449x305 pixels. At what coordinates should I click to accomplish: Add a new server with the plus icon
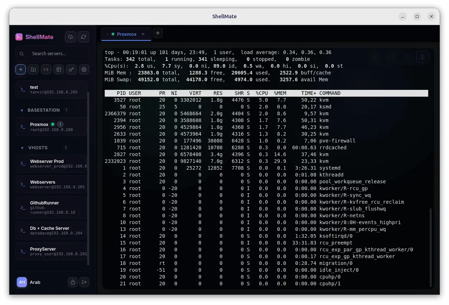point(20,69)
